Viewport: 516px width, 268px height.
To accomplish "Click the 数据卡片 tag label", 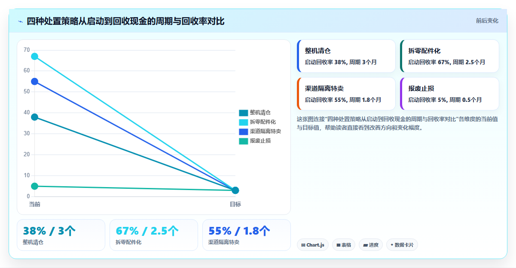I will (404, 245).
